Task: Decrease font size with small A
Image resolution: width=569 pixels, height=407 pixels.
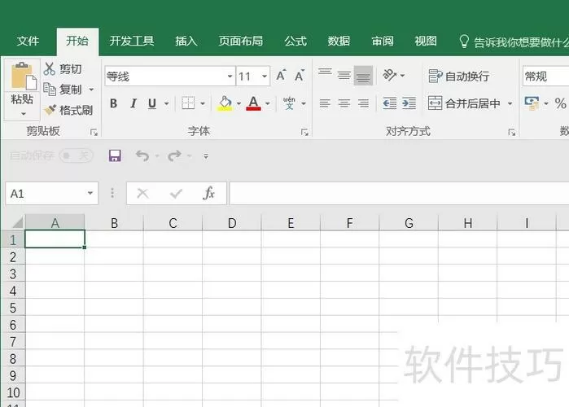Action: point(299,76)
